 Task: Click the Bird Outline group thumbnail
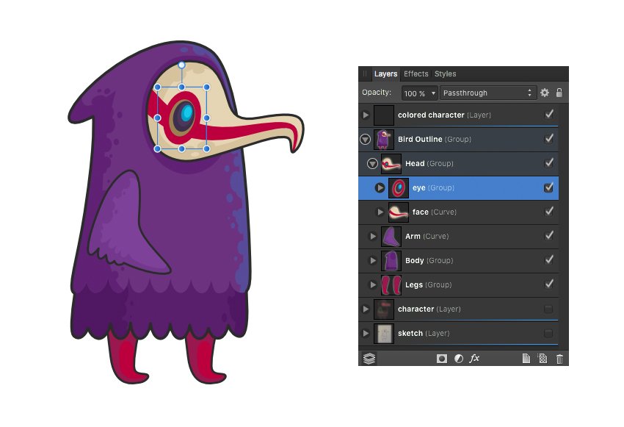click(384, 140)
